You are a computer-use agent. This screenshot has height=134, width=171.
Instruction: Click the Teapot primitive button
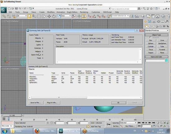(151, 53)
